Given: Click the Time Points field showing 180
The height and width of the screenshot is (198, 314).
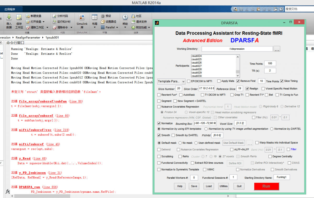Looking at the screenshot, I should (x=270, y=64).
